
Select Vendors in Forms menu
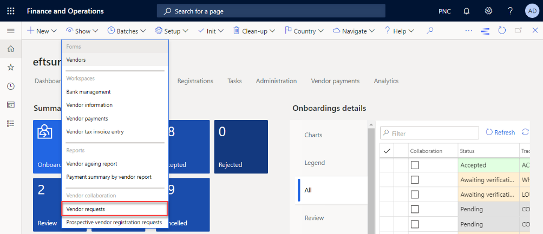(115, 60)
